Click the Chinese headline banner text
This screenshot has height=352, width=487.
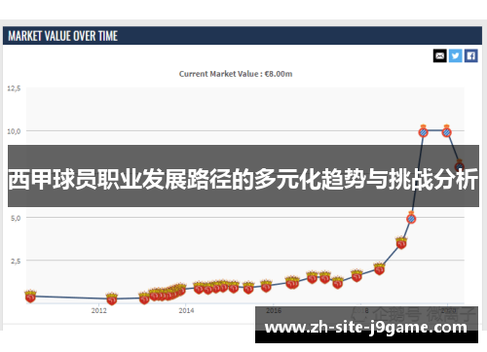[x=243, y=179]
